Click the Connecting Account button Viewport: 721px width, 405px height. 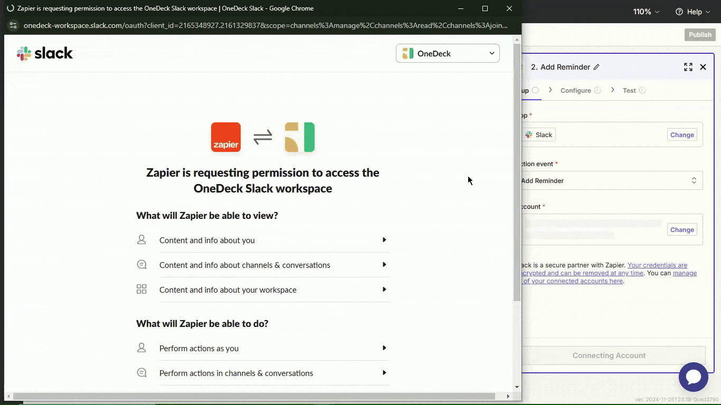coord(613,355)
